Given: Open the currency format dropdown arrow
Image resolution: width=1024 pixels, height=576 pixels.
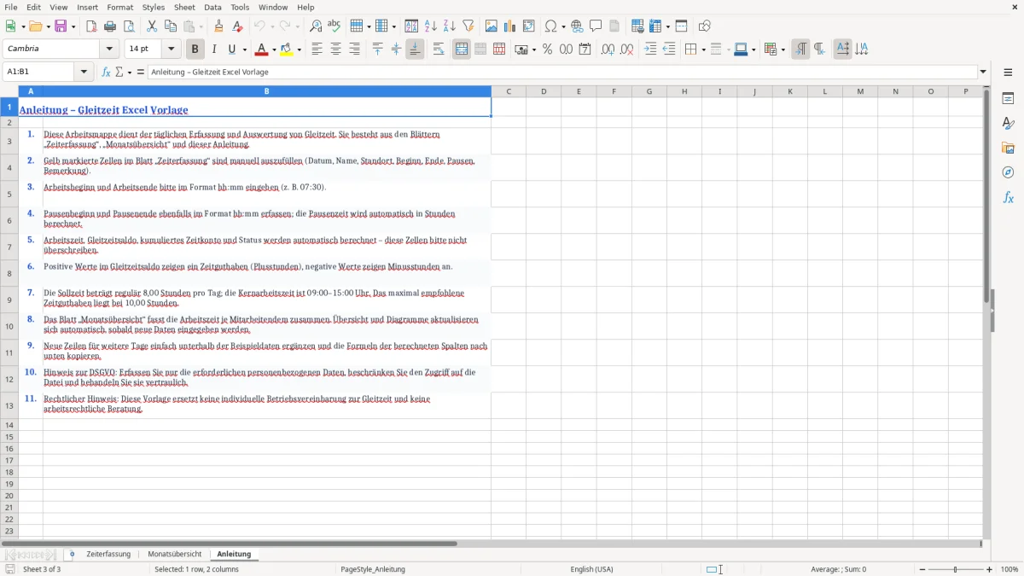Looking at the screenshot, I should coord(532,49).
